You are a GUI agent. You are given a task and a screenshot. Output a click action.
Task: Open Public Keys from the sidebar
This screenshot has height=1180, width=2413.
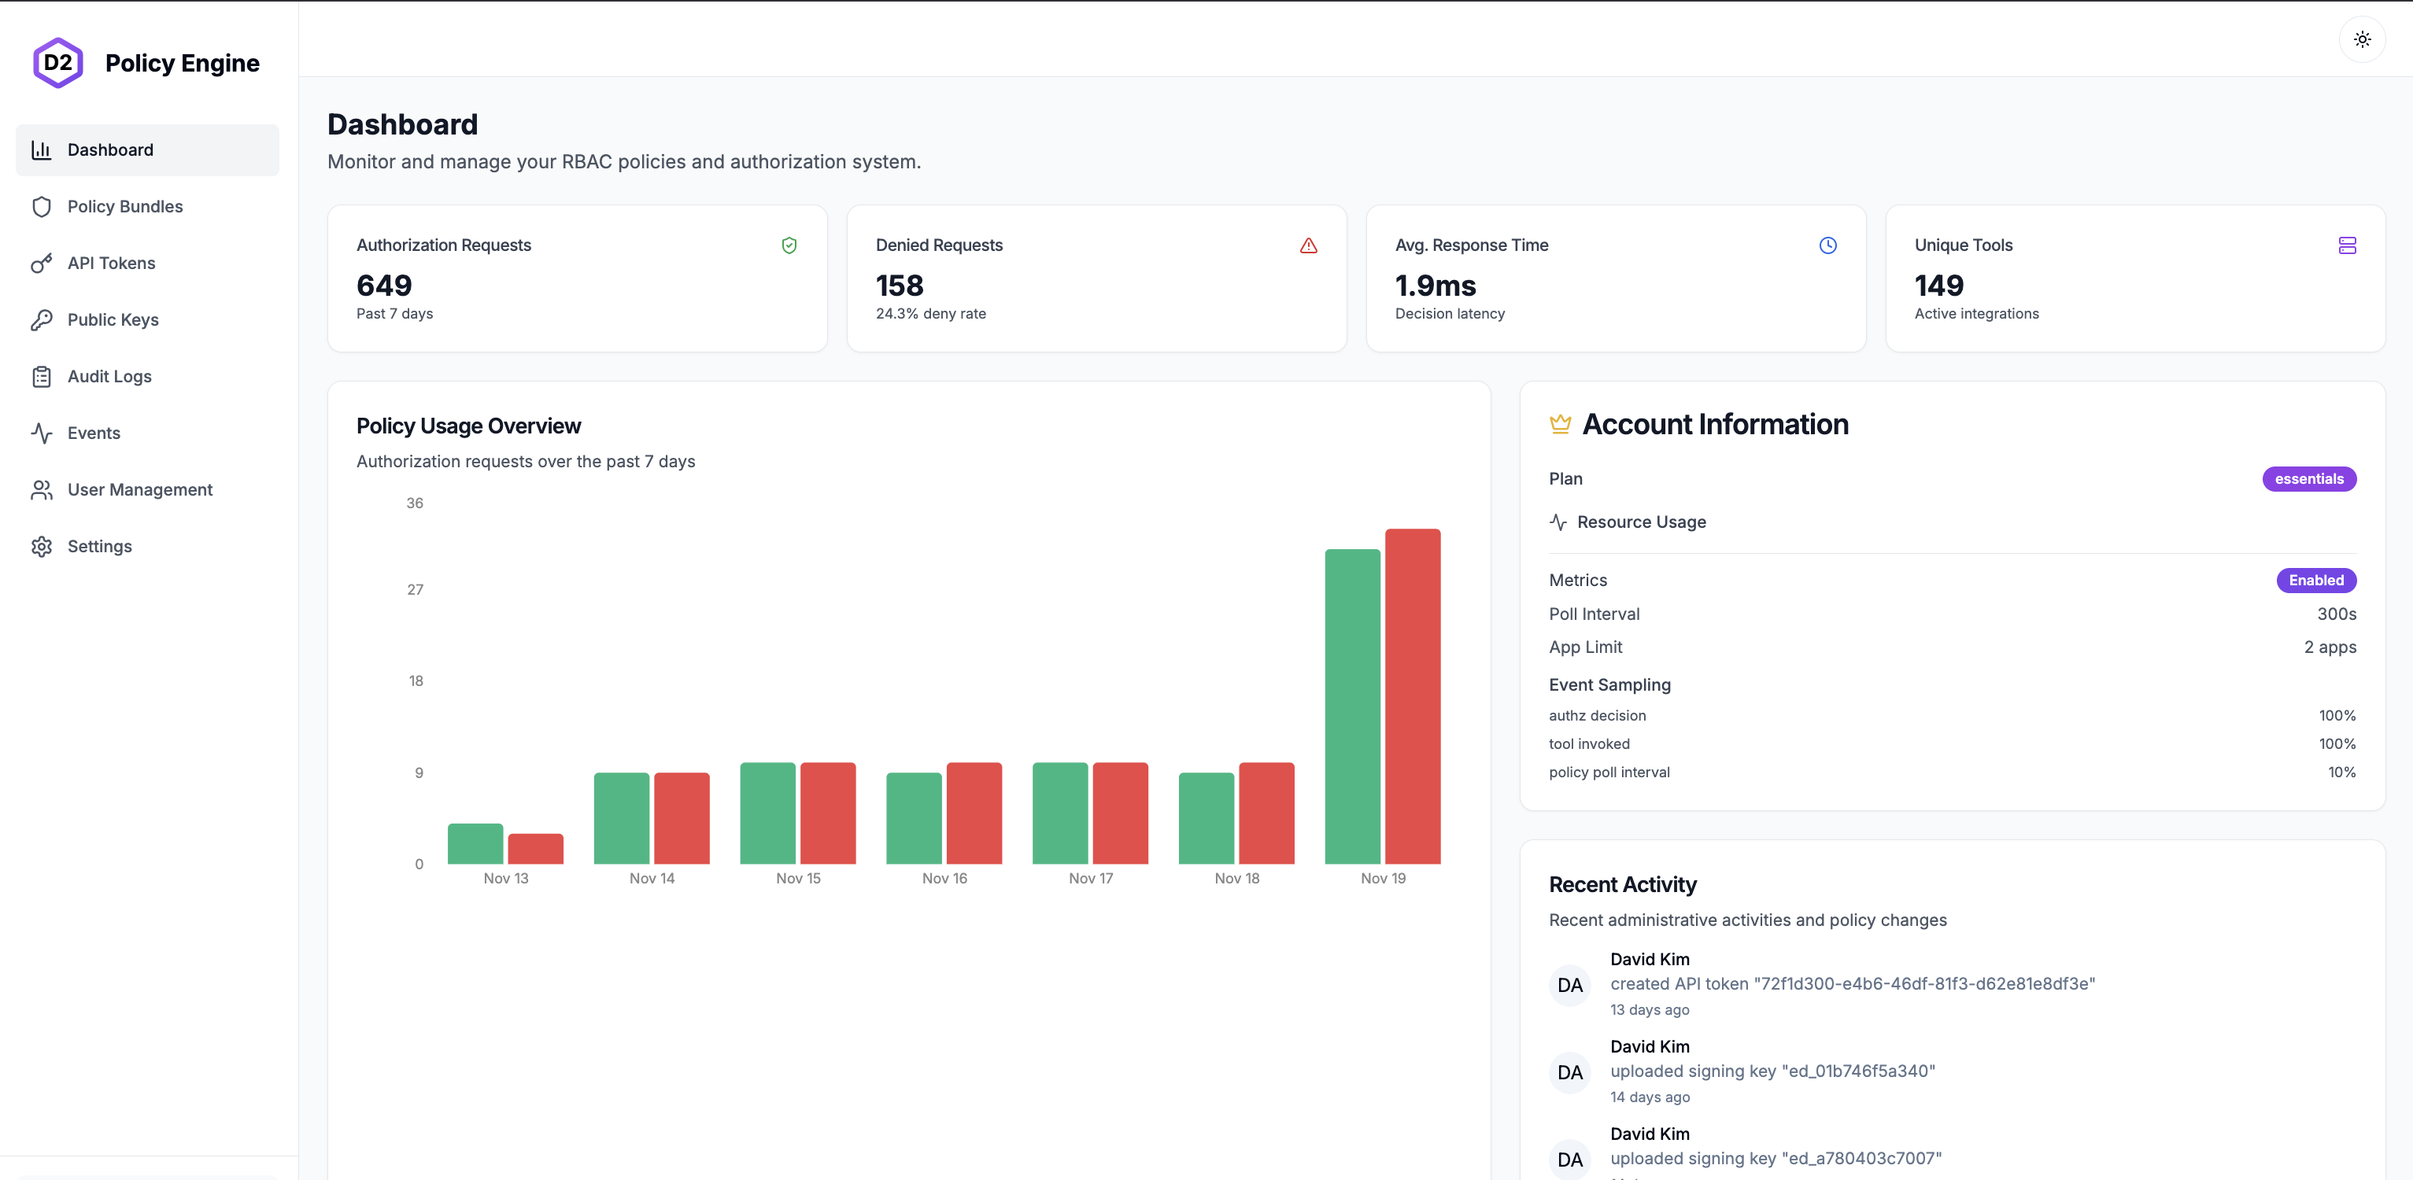pos(113,319)
